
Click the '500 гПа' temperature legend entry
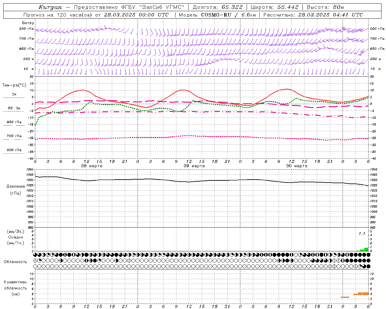coord(14,150)
